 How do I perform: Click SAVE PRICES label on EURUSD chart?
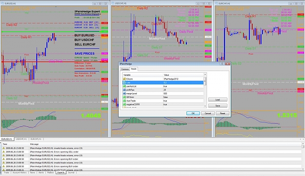84,54
